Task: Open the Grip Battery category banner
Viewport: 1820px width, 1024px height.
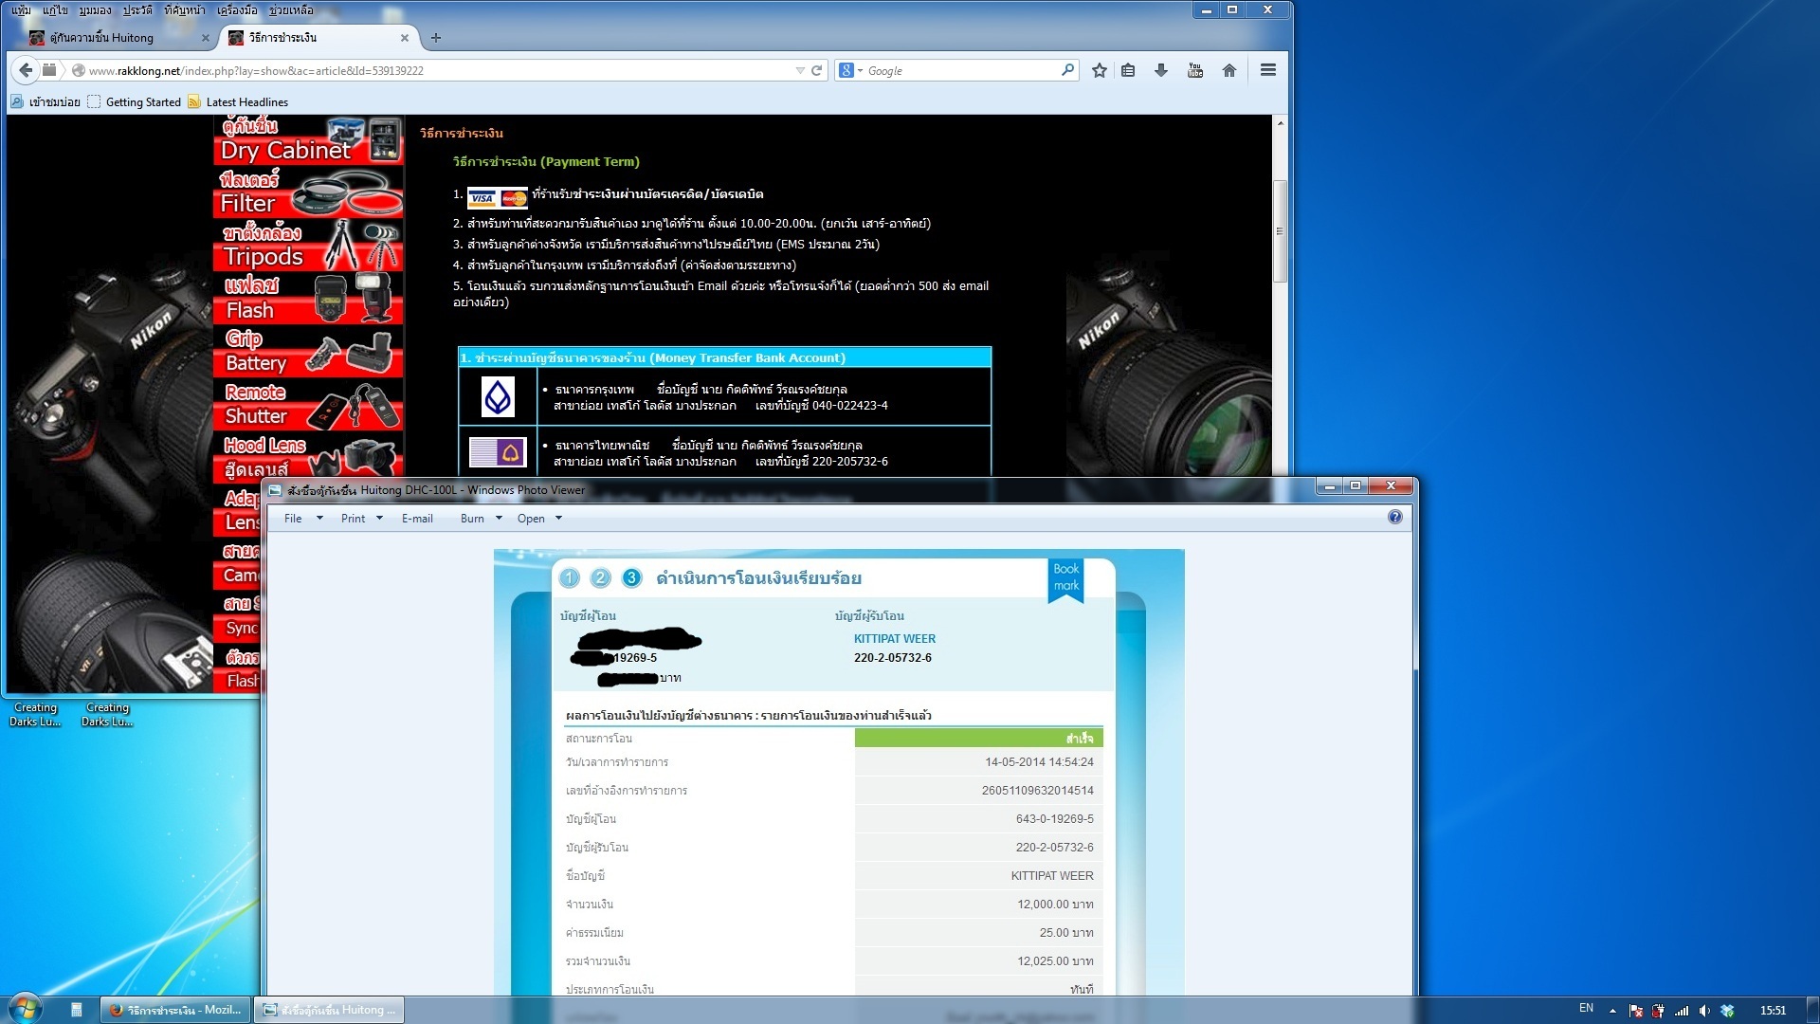Action: (x=309, y=352)
